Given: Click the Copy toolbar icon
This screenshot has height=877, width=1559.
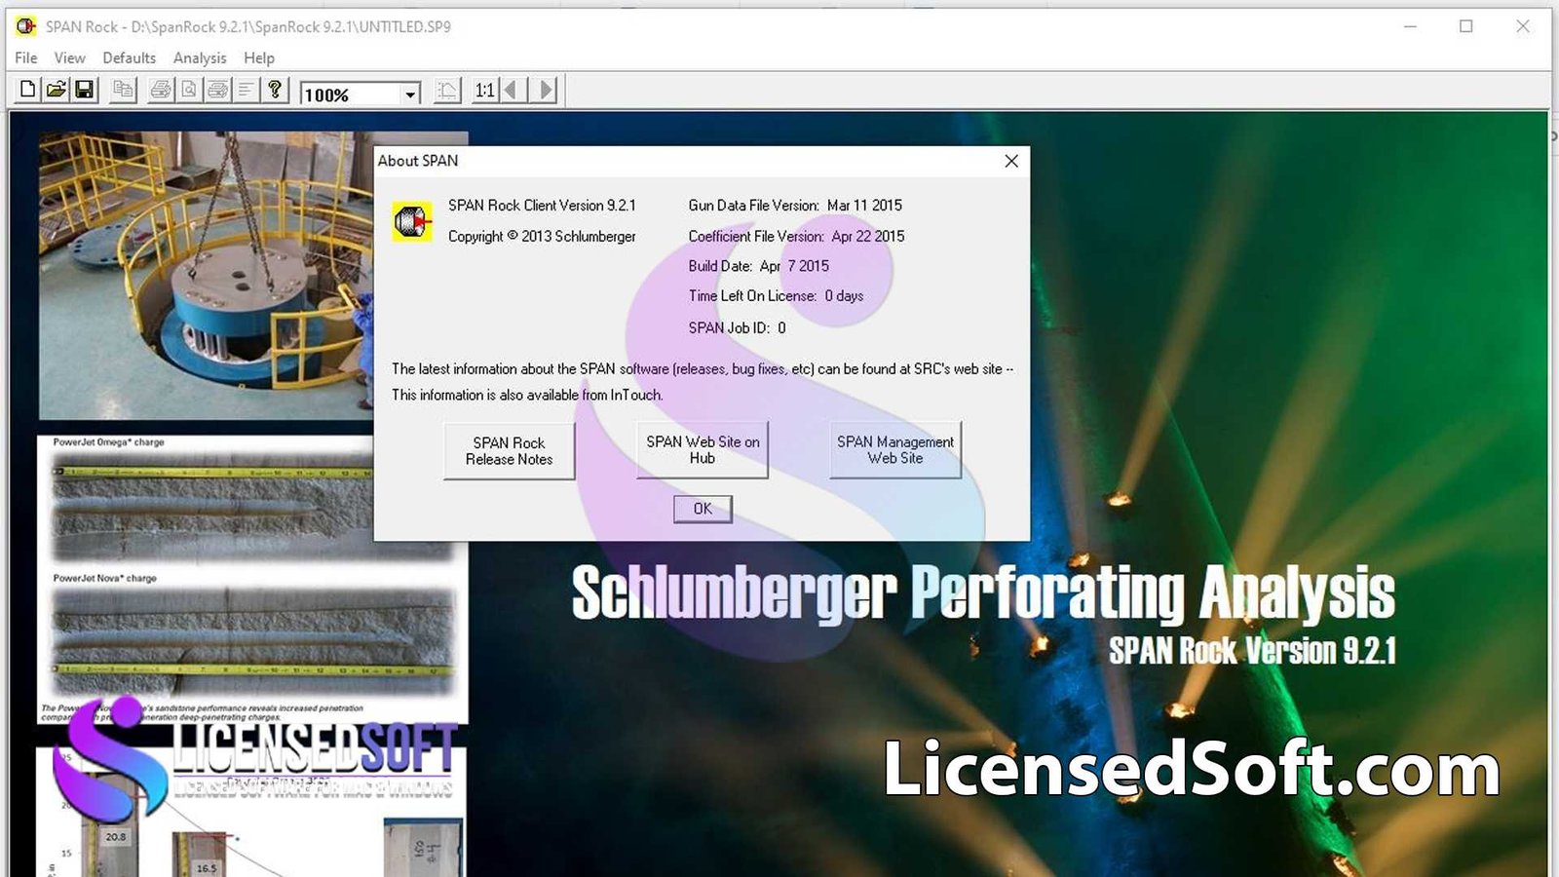Looking at the screenshot, I should [123, 91].
